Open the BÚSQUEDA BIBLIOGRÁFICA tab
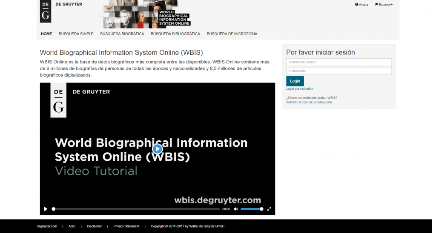The width and height of the screenshot is (436, 233). [x=175, y=34]
